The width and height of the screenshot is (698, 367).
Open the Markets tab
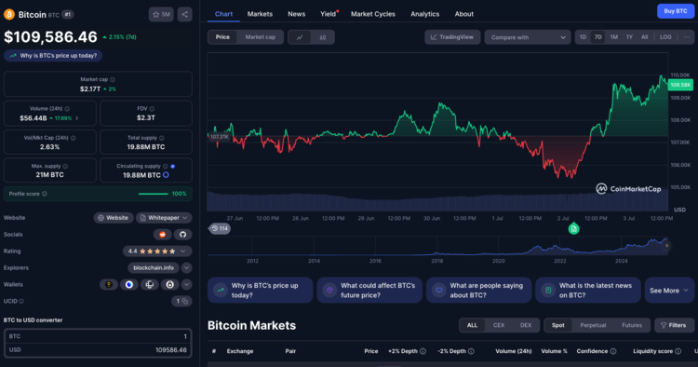260,14
